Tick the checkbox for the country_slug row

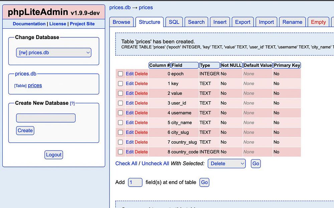120,142
